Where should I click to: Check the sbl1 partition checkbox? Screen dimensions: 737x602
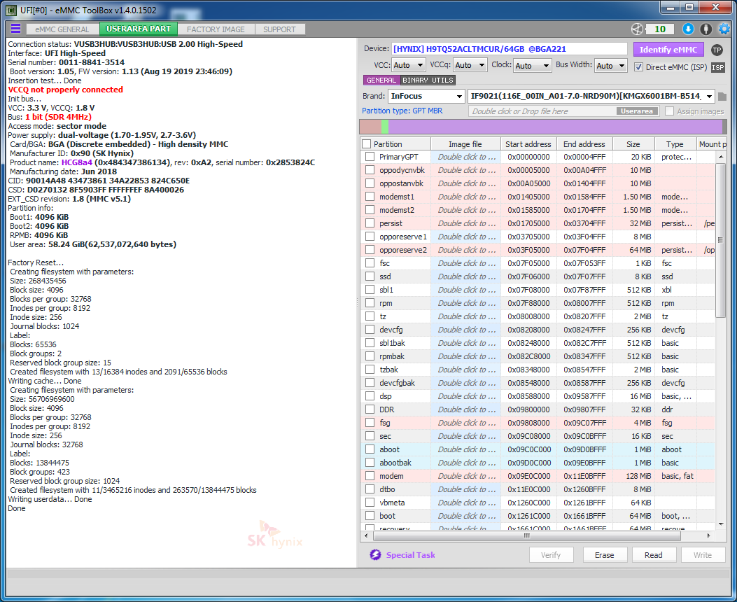click(x=370, y=290)
